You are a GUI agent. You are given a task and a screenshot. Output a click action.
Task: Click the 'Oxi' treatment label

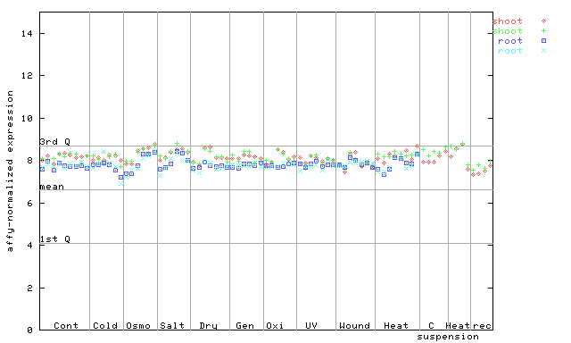point(275,325)
